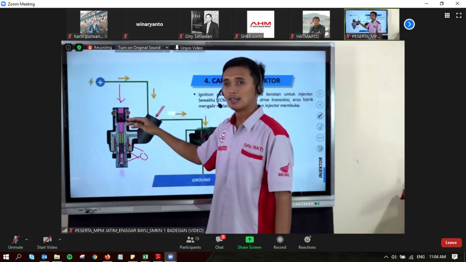Click Turn on Original Sound

tap(139, 48)
